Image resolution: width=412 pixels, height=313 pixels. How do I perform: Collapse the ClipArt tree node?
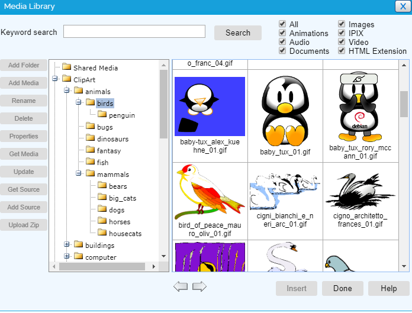point(55,79)
